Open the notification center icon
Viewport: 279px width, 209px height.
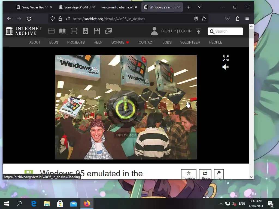coord(271,204)
